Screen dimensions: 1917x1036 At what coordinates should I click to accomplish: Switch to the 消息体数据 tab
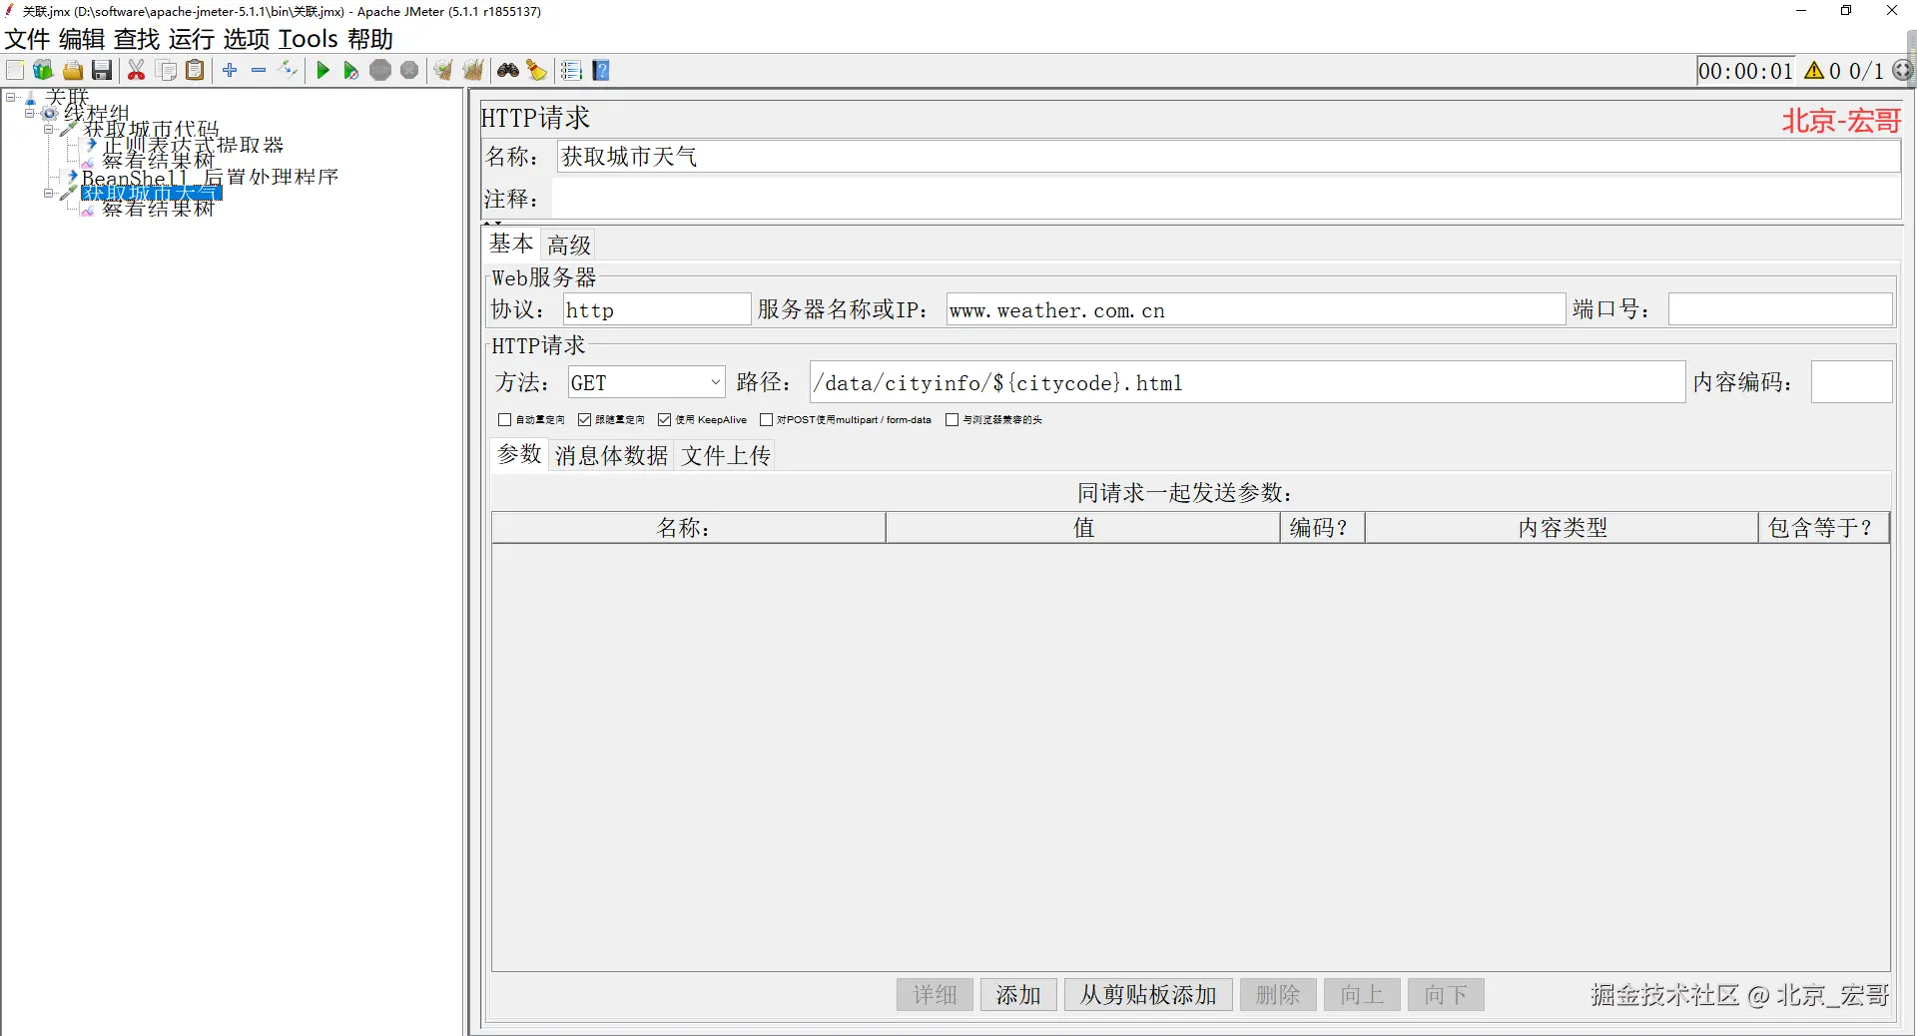pyautogui.click(x=611, y=455)
